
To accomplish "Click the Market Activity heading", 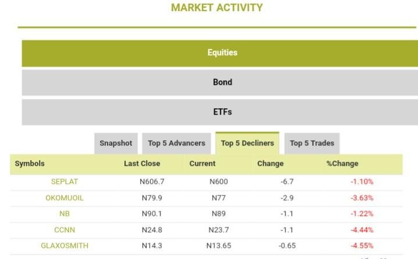I will 217,8.
